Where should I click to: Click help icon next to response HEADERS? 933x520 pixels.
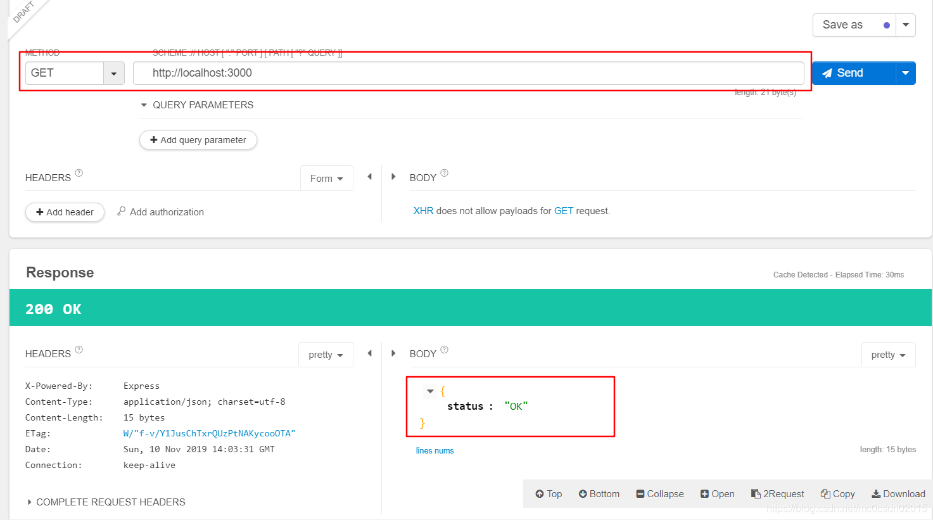[x=79, y=350]
